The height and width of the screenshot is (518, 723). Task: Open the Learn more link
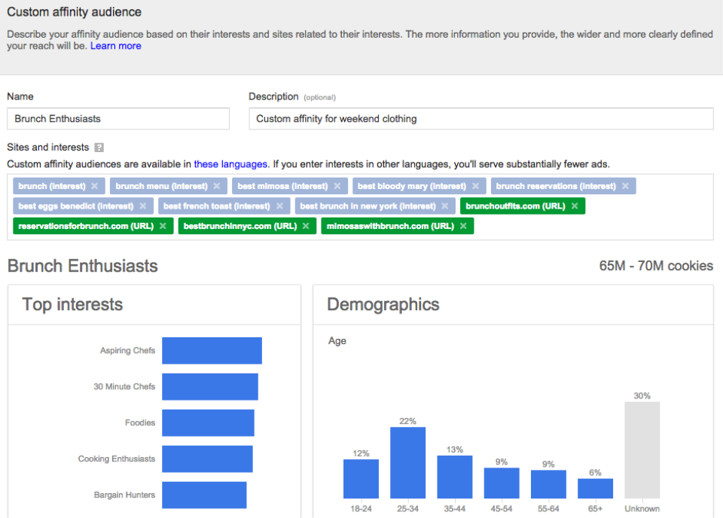click(x=115, y=46)
